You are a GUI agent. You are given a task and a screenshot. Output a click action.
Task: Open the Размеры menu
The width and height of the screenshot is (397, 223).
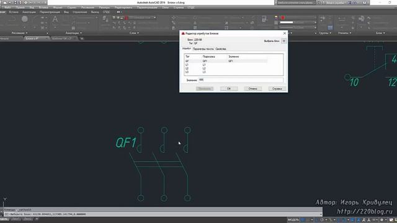point(104,7)
